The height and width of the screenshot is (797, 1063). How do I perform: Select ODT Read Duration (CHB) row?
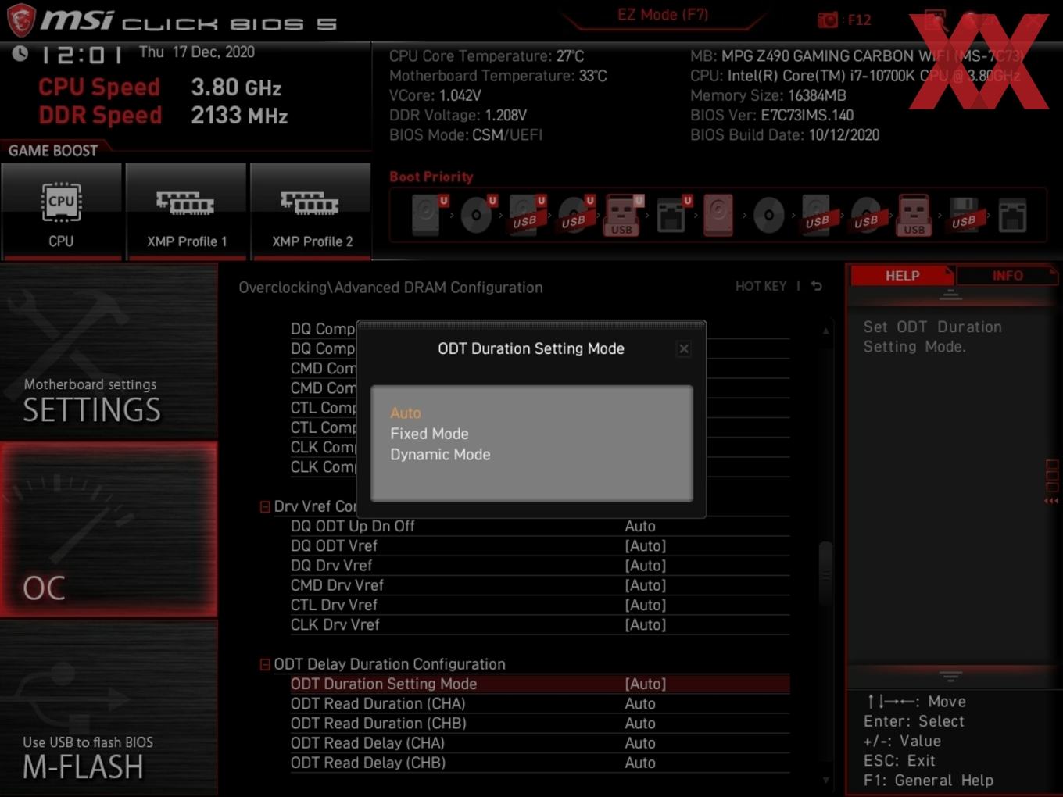click(x=539, y=724)
